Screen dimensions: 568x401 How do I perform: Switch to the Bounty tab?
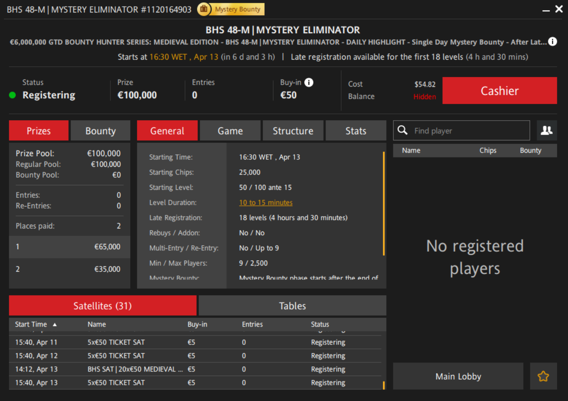[101, 131]
